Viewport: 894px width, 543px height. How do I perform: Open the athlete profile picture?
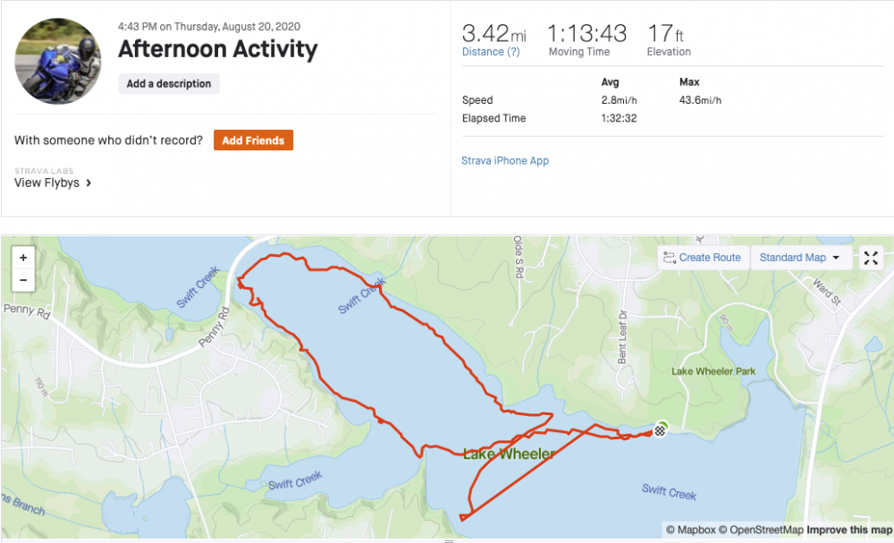click(x=57, y=61)
